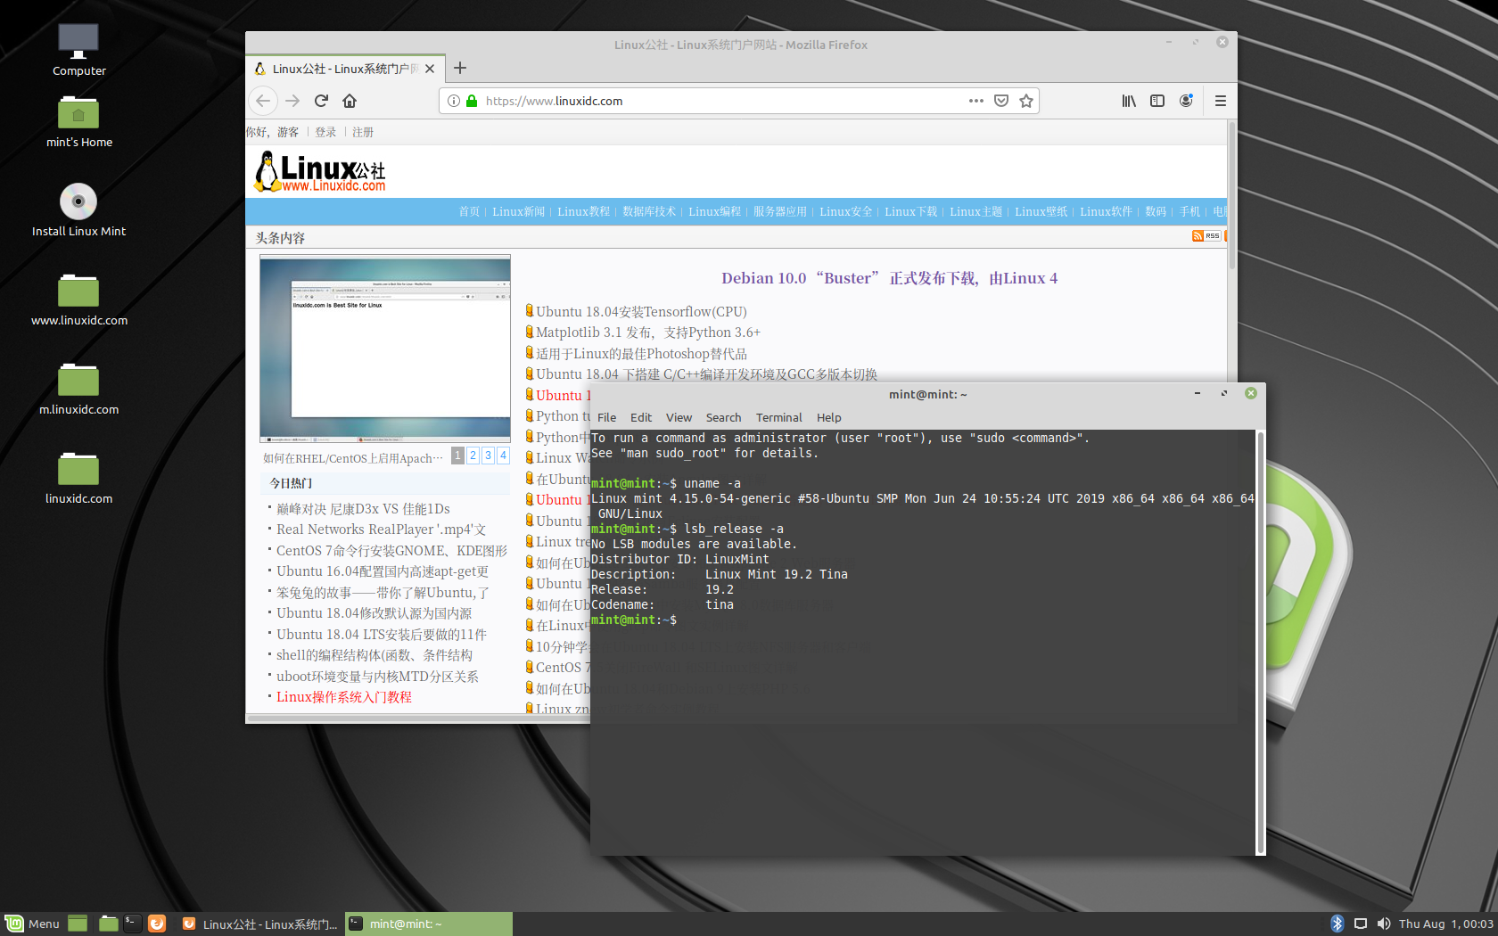Screen dimensions: 1498x936
Task: Click the Linux公社 site logo
Action: pos(320,171)
